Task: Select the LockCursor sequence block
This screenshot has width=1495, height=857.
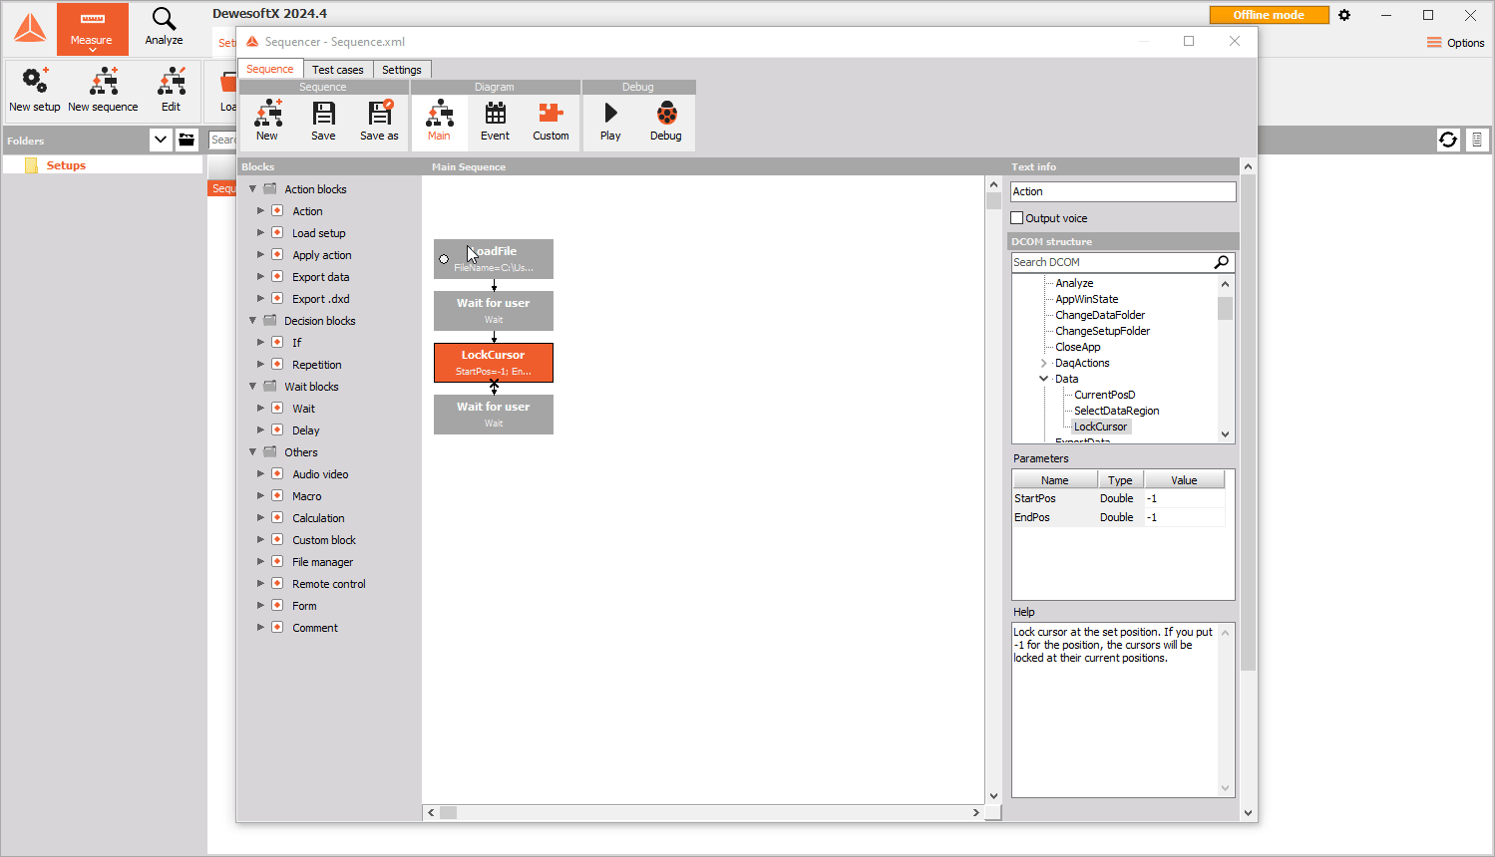Action: click(x=494, y=363)
